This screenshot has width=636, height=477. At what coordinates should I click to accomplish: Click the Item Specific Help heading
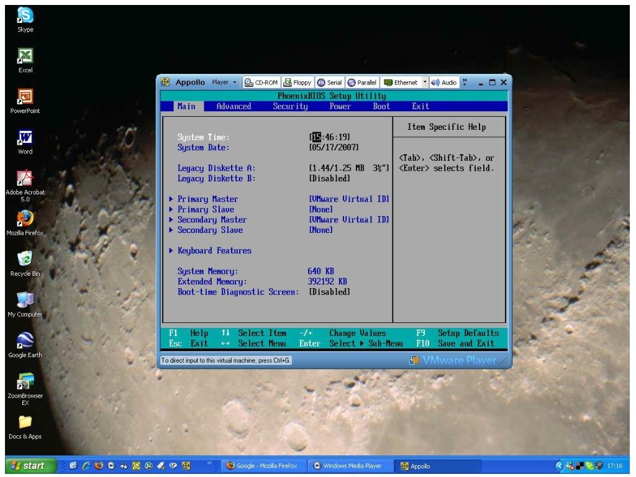click(x=447, y=127)
